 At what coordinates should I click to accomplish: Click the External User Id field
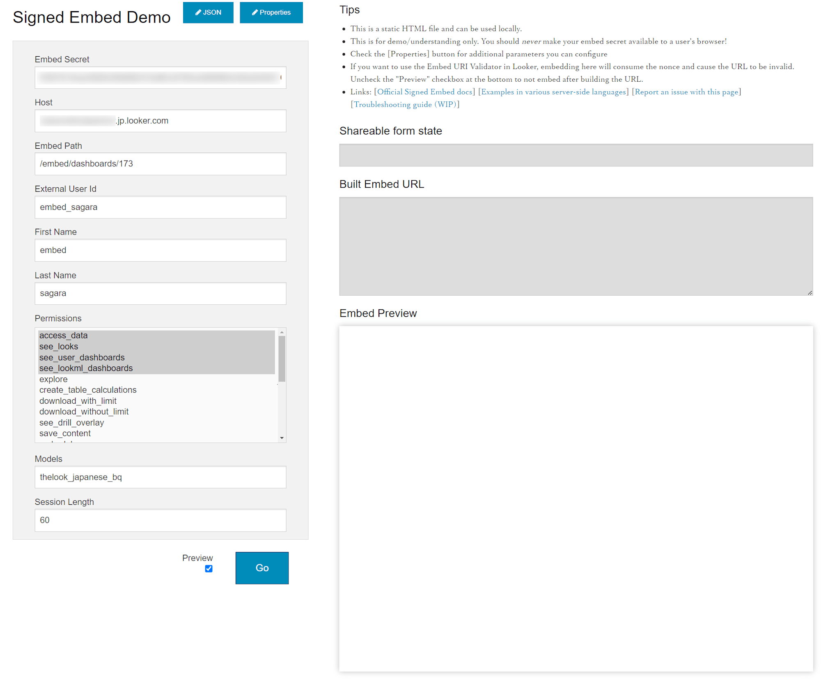pyautogui.click(x=160, y=207)
